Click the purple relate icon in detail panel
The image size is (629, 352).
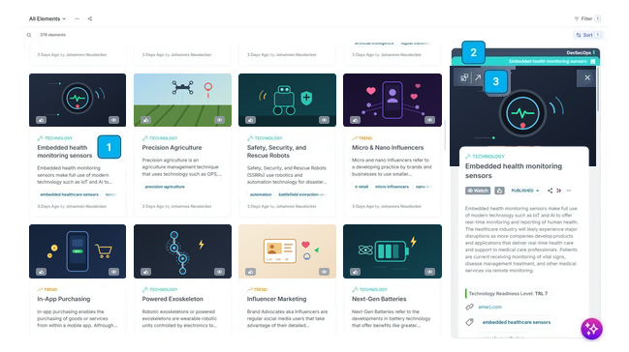pos(559,191)
